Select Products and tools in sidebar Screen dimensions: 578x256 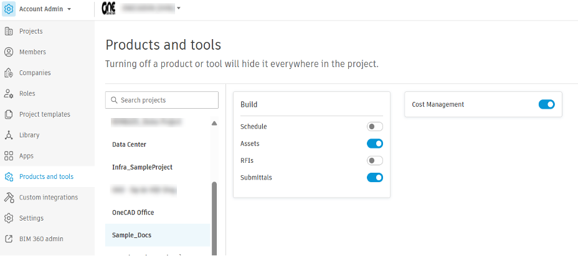pyautogui.click(x=47, y=176)
